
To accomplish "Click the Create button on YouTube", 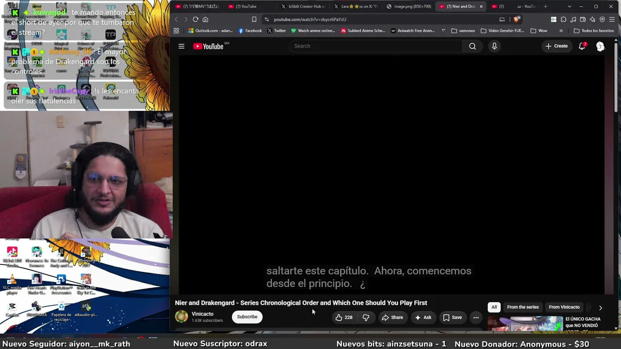I will (556, 46).
